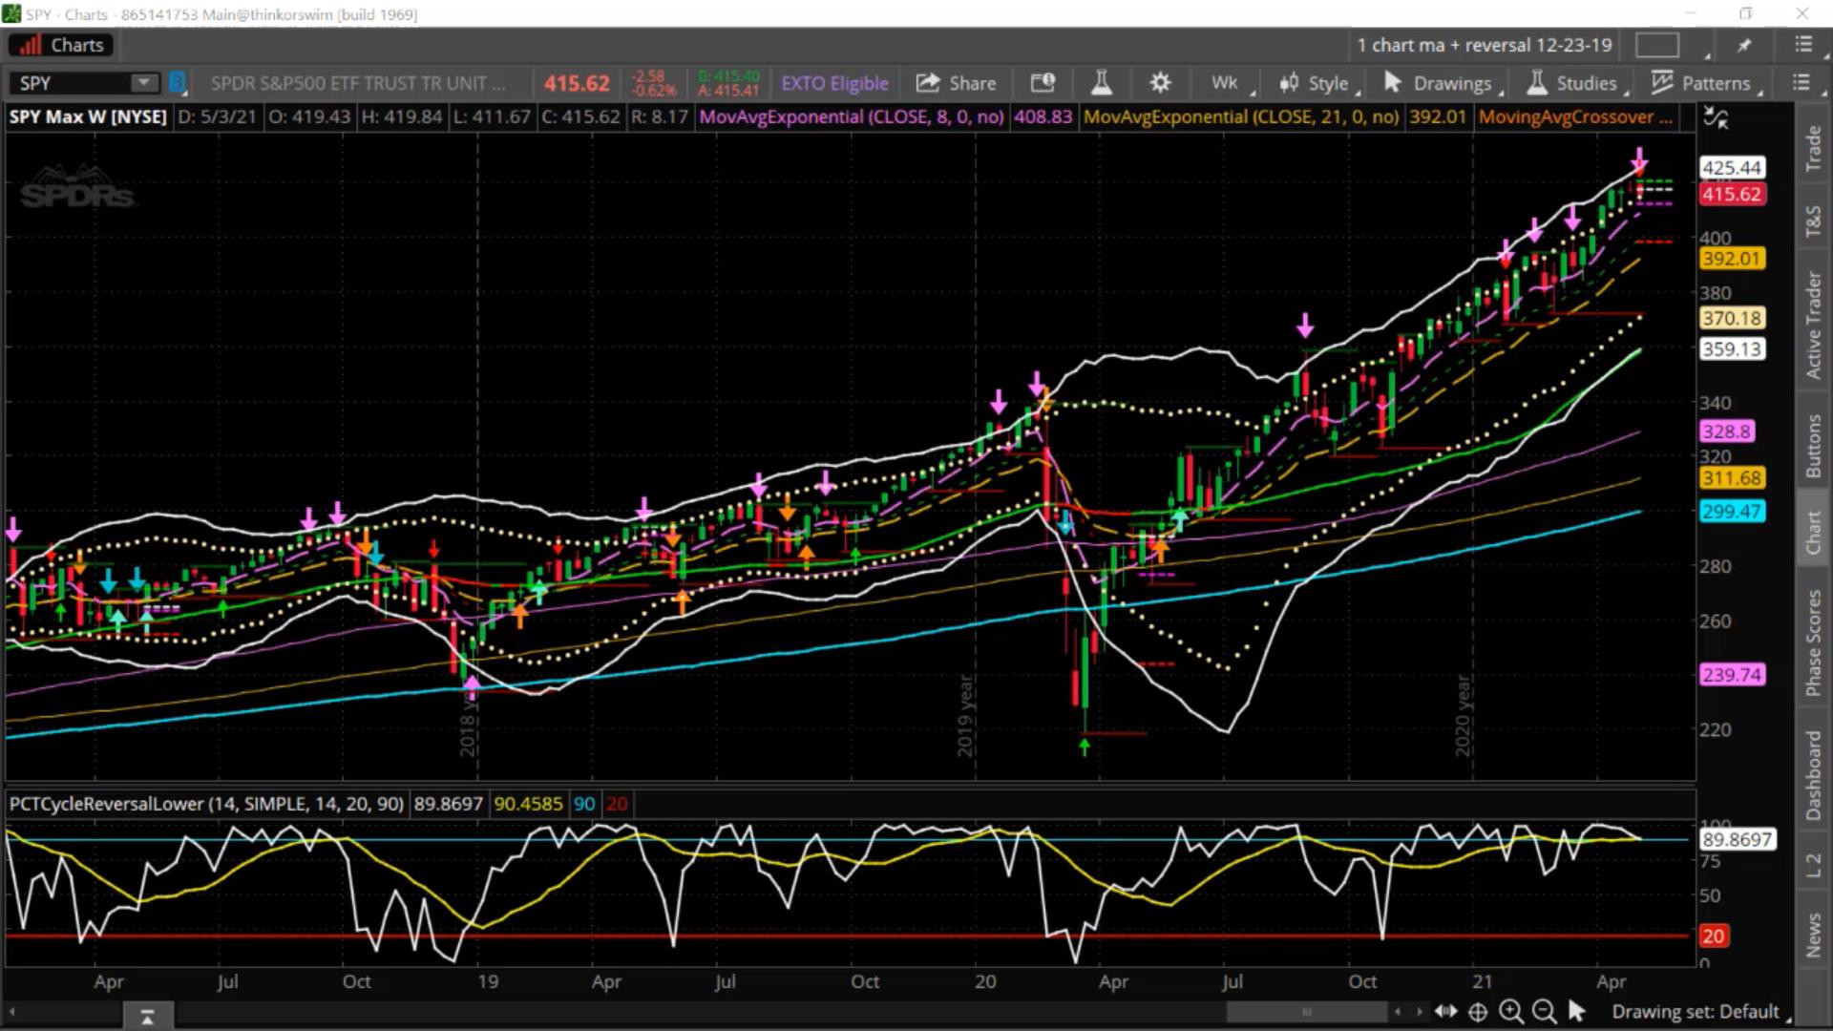This screenshot has width=1833, height=1031.
Task: Open the Phase Scores sidebar tab
Action: [1813, 642]
